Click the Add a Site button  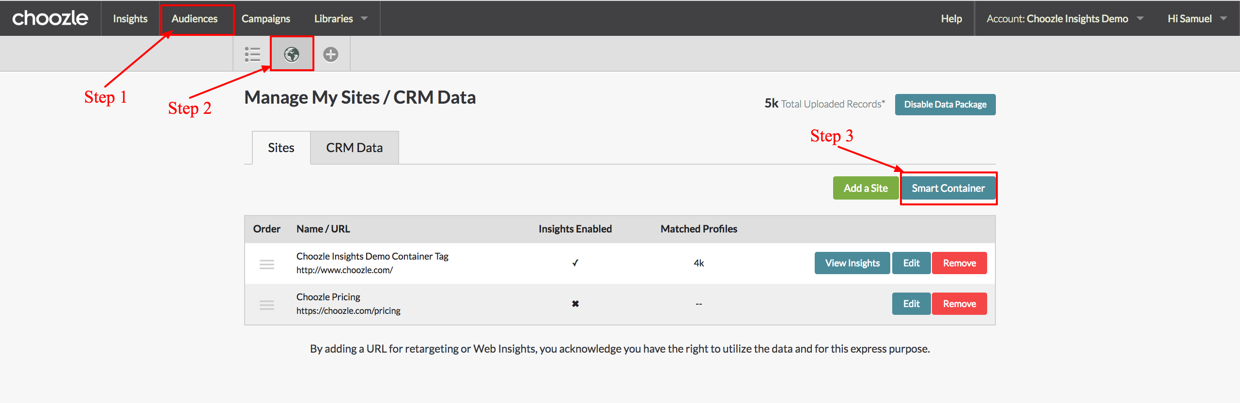[x=866, y=188]
